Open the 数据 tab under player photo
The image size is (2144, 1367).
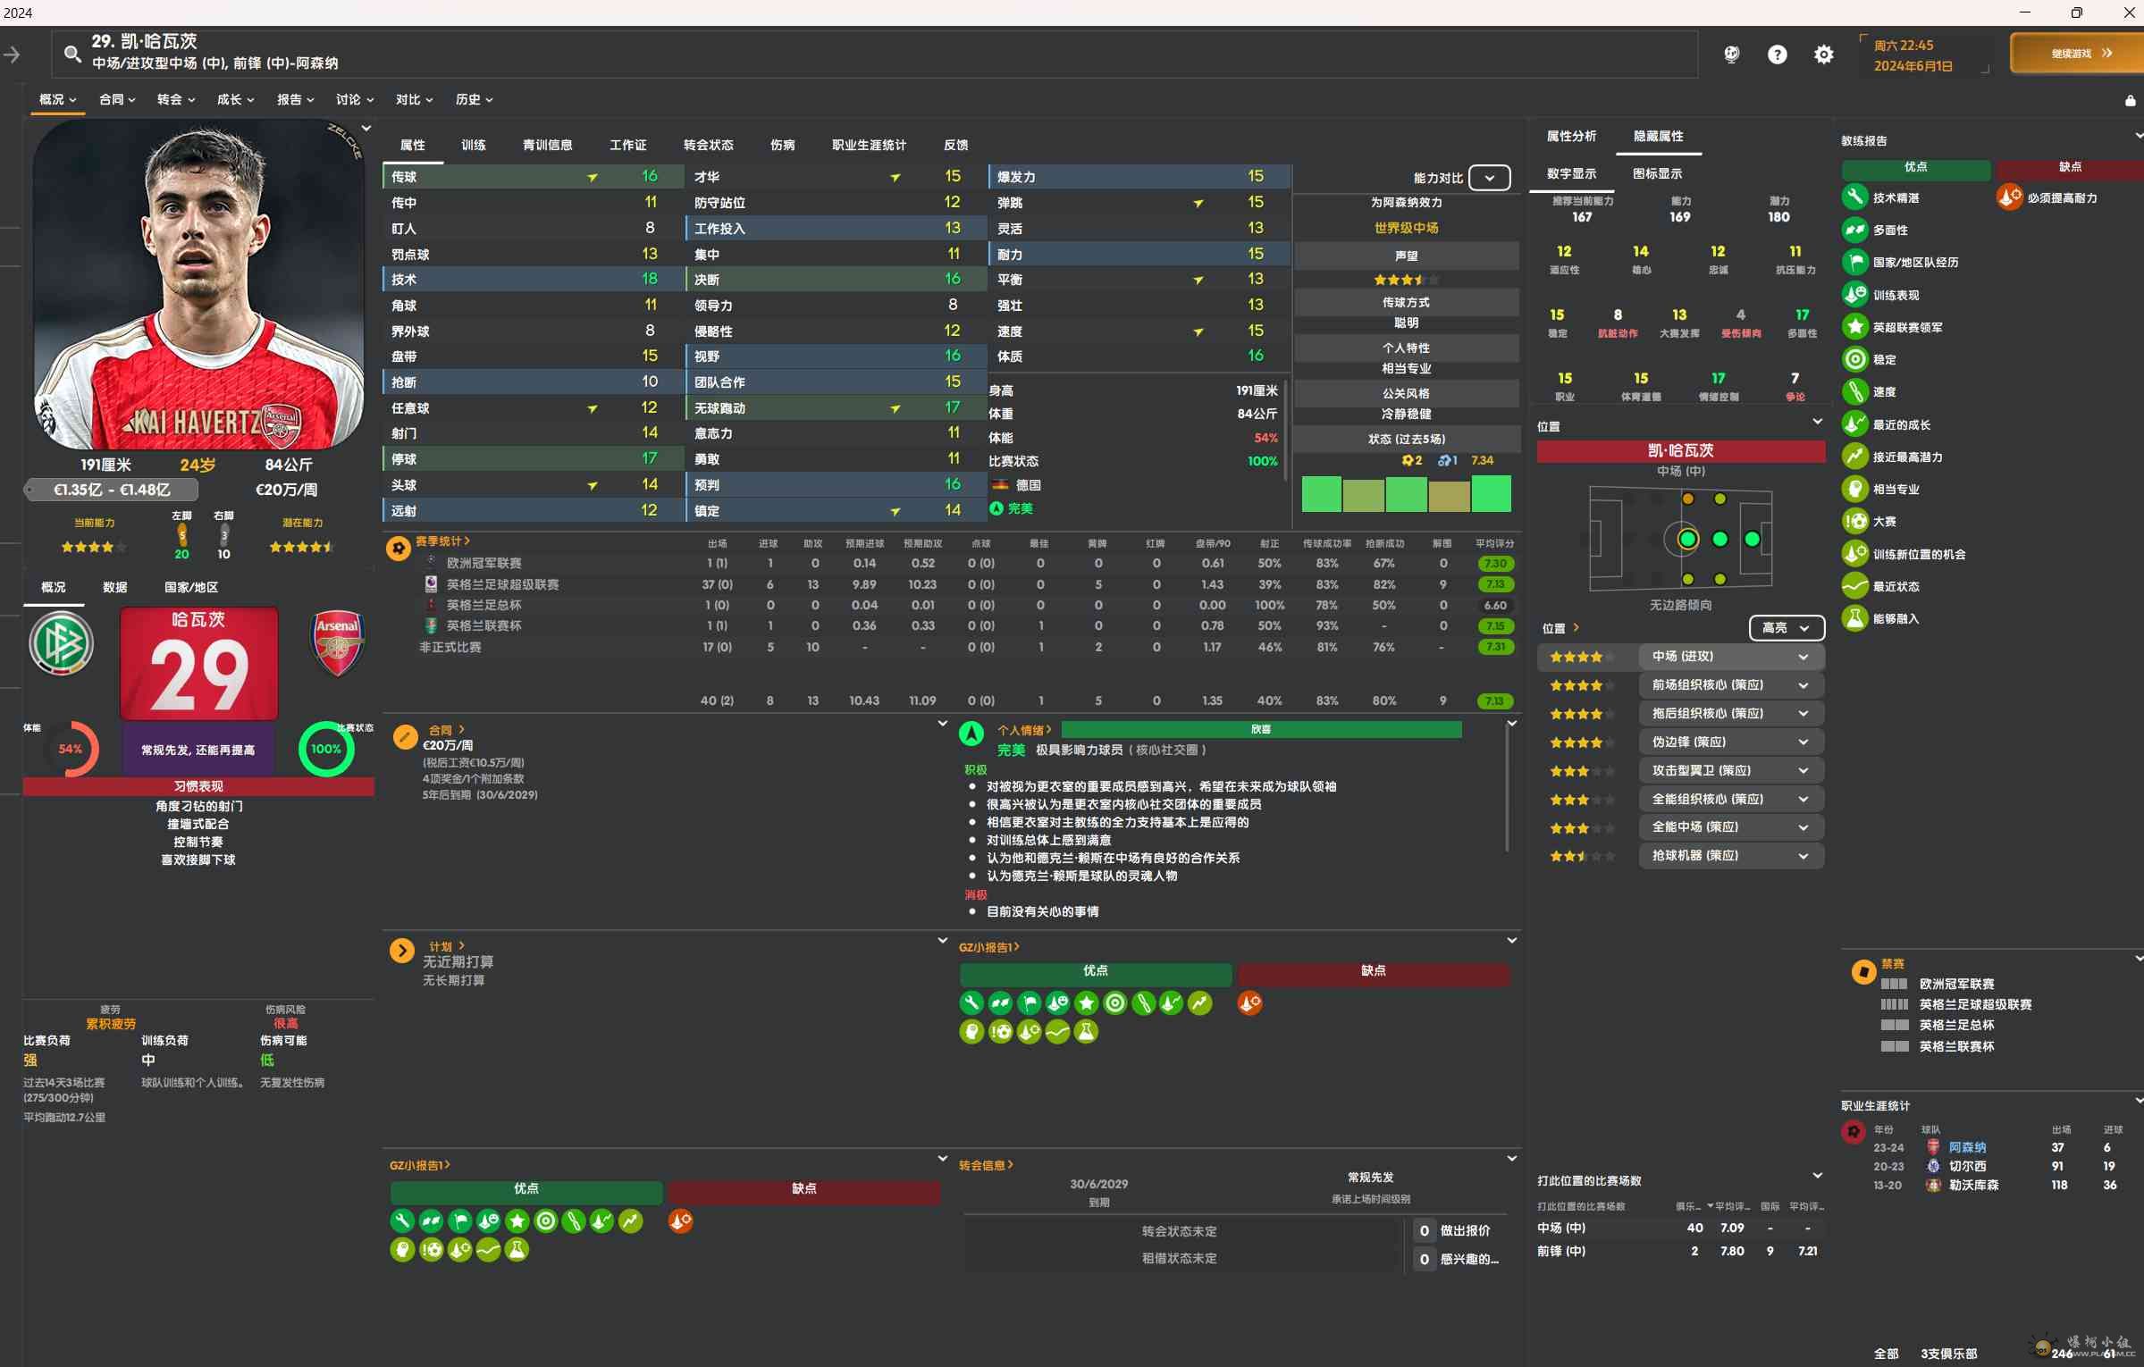[114, 587]
